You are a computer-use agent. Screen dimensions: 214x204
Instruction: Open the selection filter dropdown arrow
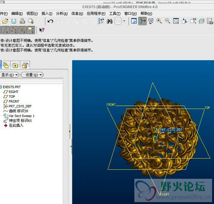click(x=124, y=21)
